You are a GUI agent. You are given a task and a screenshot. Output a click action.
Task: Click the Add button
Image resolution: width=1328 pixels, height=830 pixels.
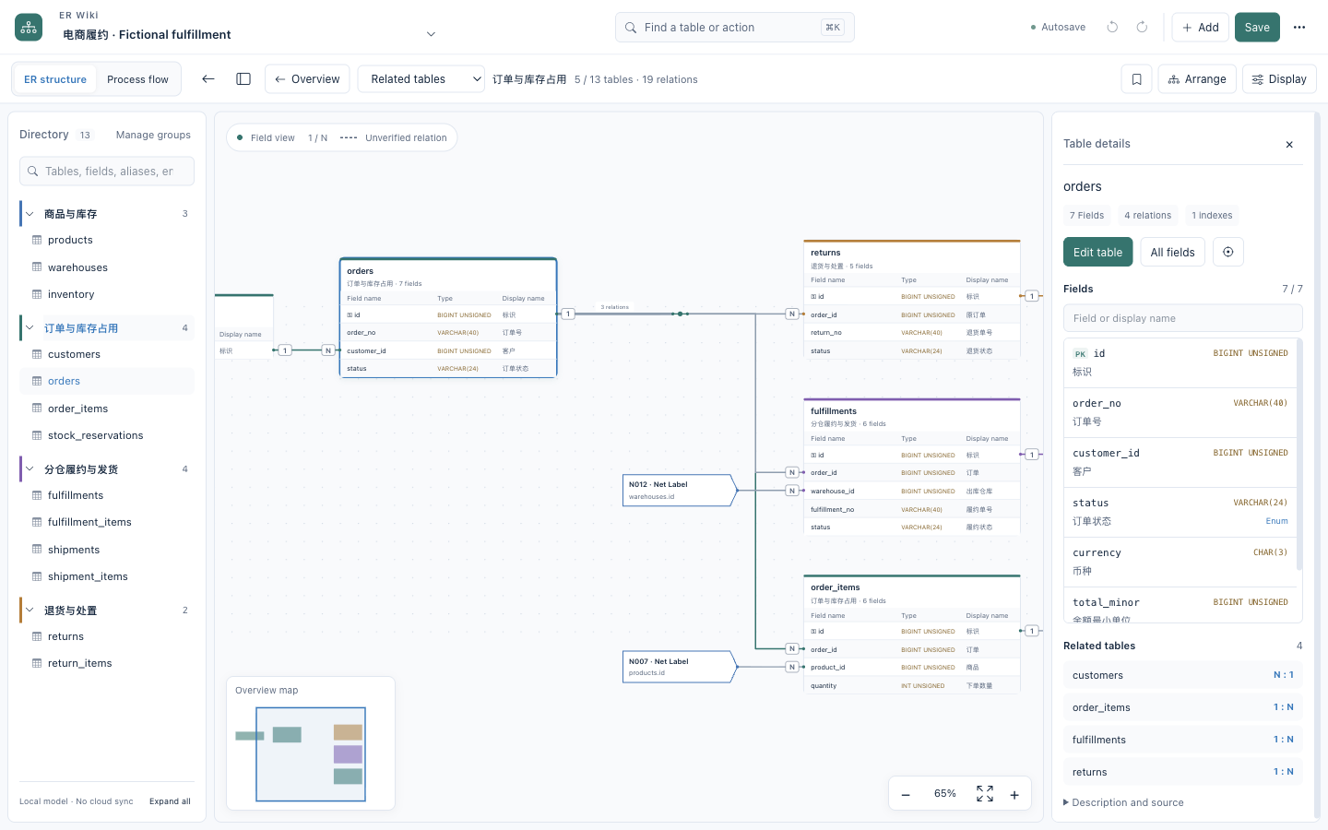[1201, 28]
